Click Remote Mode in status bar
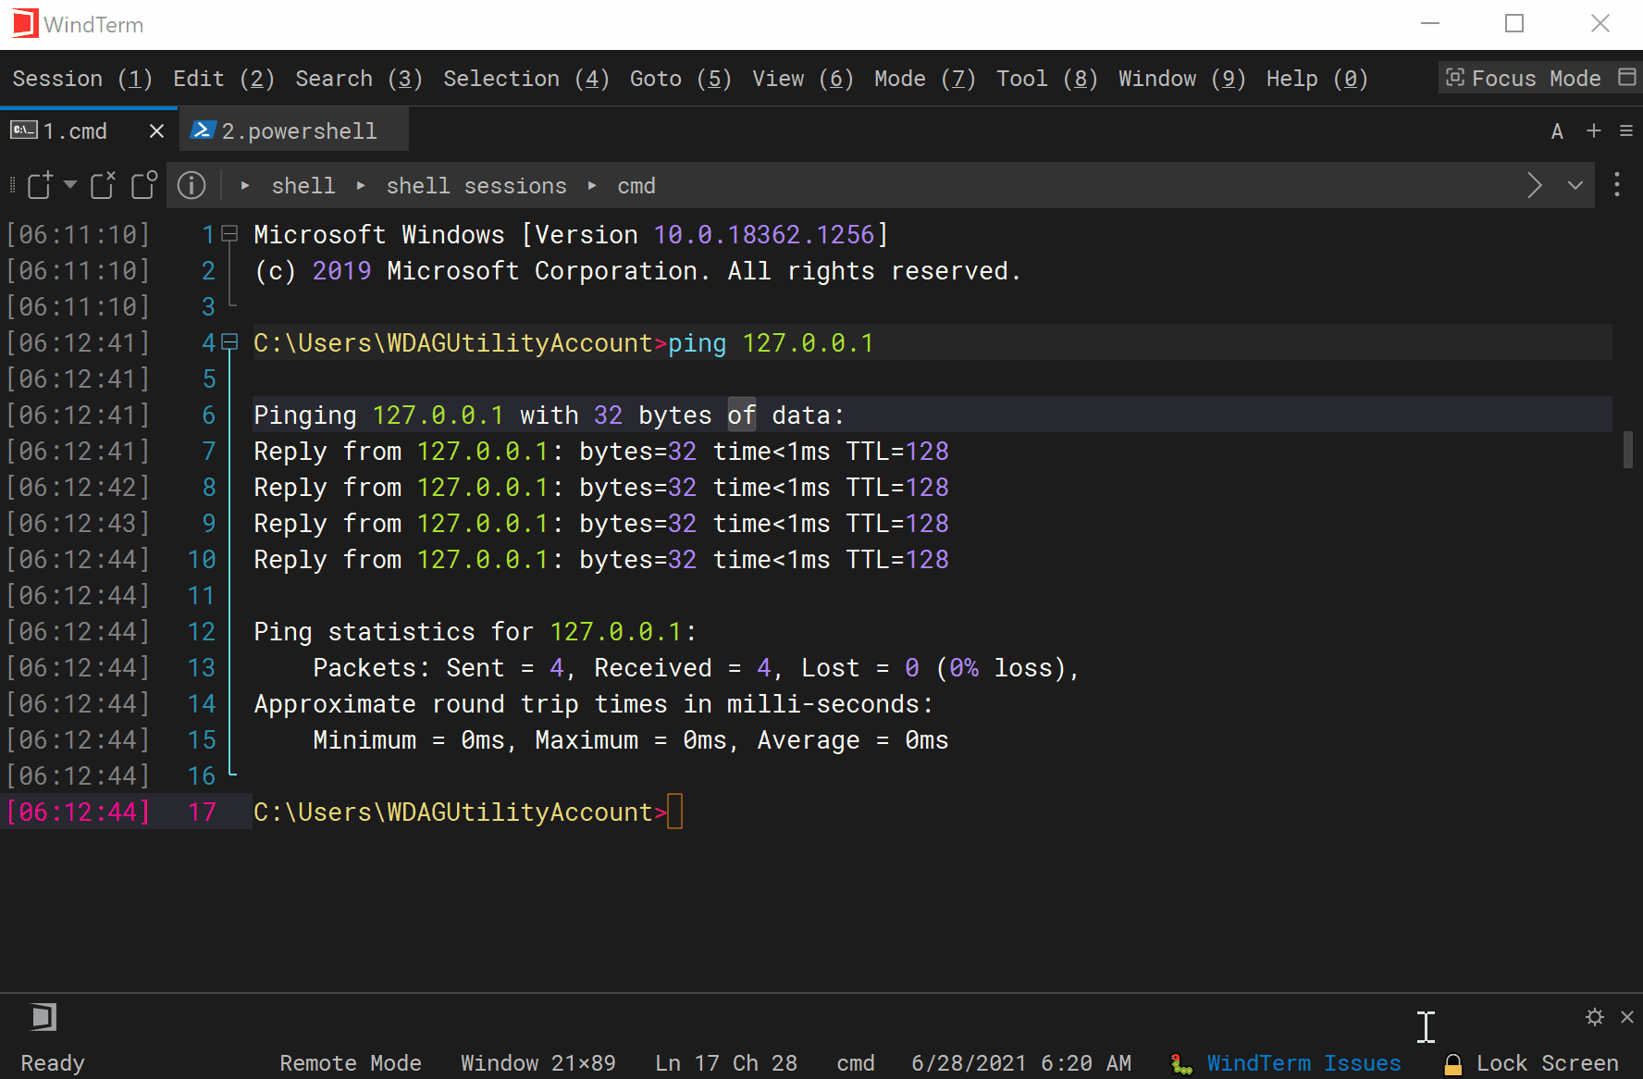The image size is (1643, 1079). pyautogui.click(x=351, y=1063)
